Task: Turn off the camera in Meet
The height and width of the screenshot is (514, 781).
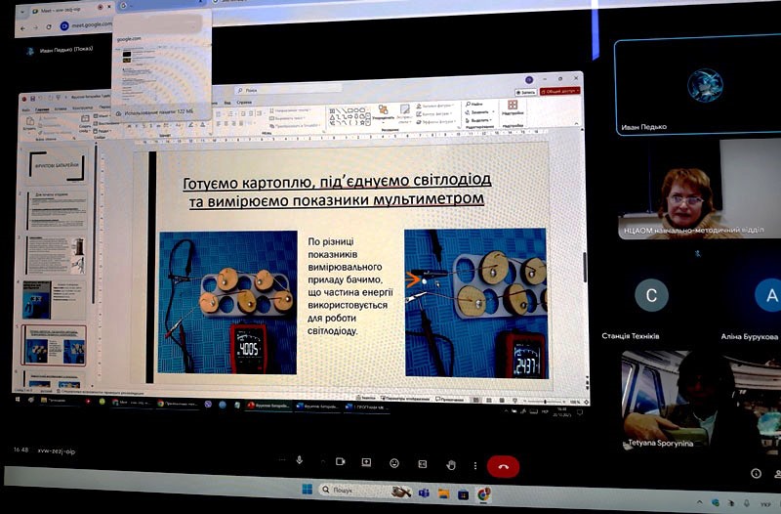Action: [x=340, y=462]
